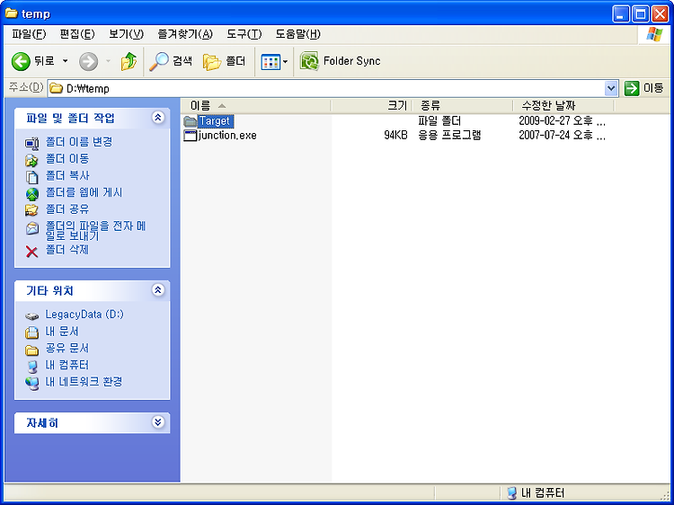Screen dimensions: 674x505
Task: Sort by 크기 column header
Action: click(372, 105)
